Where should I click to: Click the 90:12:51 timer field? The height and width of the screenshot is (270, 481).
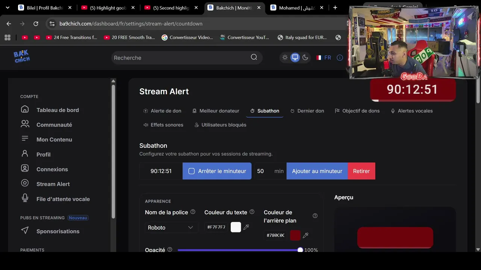161,171
